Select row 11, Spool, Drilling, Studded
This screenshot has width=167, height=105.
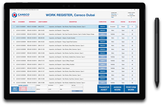74,64
